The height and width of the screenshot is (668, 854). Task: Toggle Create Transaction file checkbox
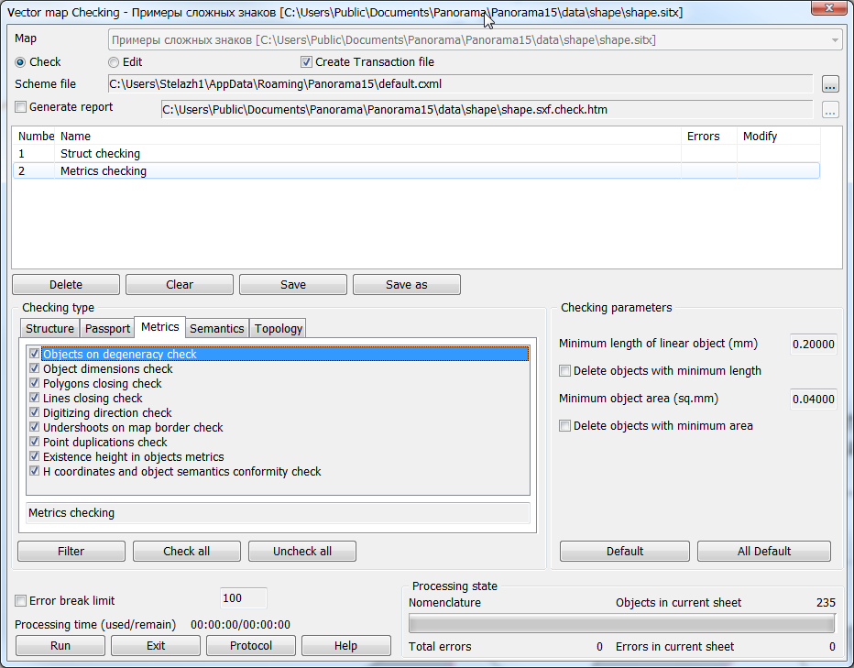307,62
